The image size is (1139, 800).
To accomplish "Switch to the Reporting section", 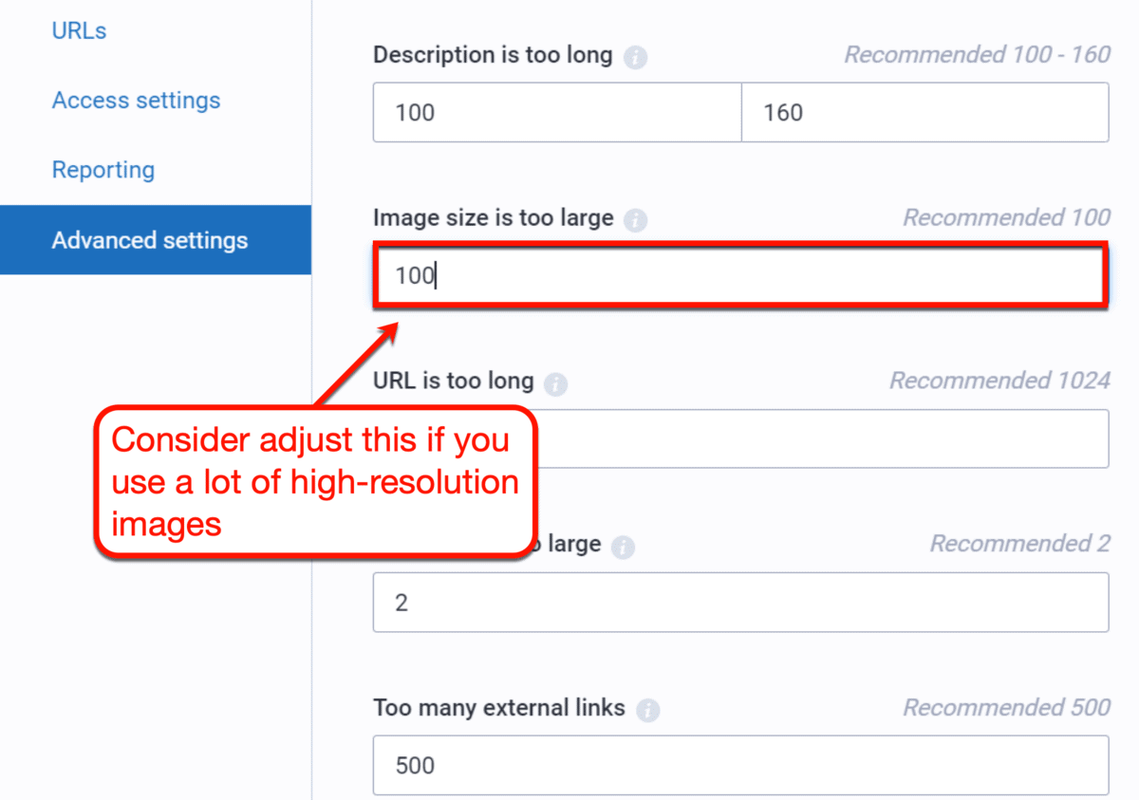I will (103, 170).
